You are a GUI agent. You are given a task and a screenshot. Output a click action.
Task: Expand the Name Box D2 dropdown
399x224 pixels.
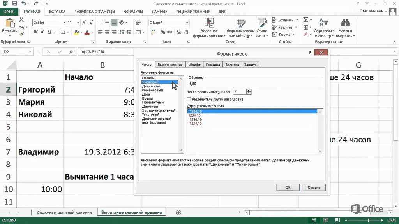30,52
